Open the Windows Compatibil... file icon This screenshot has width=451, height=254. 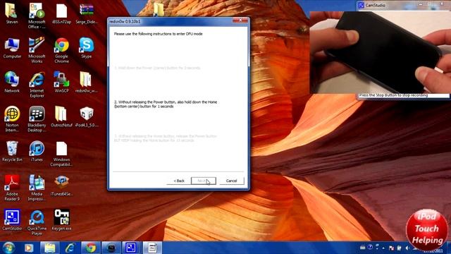(61, 154)
